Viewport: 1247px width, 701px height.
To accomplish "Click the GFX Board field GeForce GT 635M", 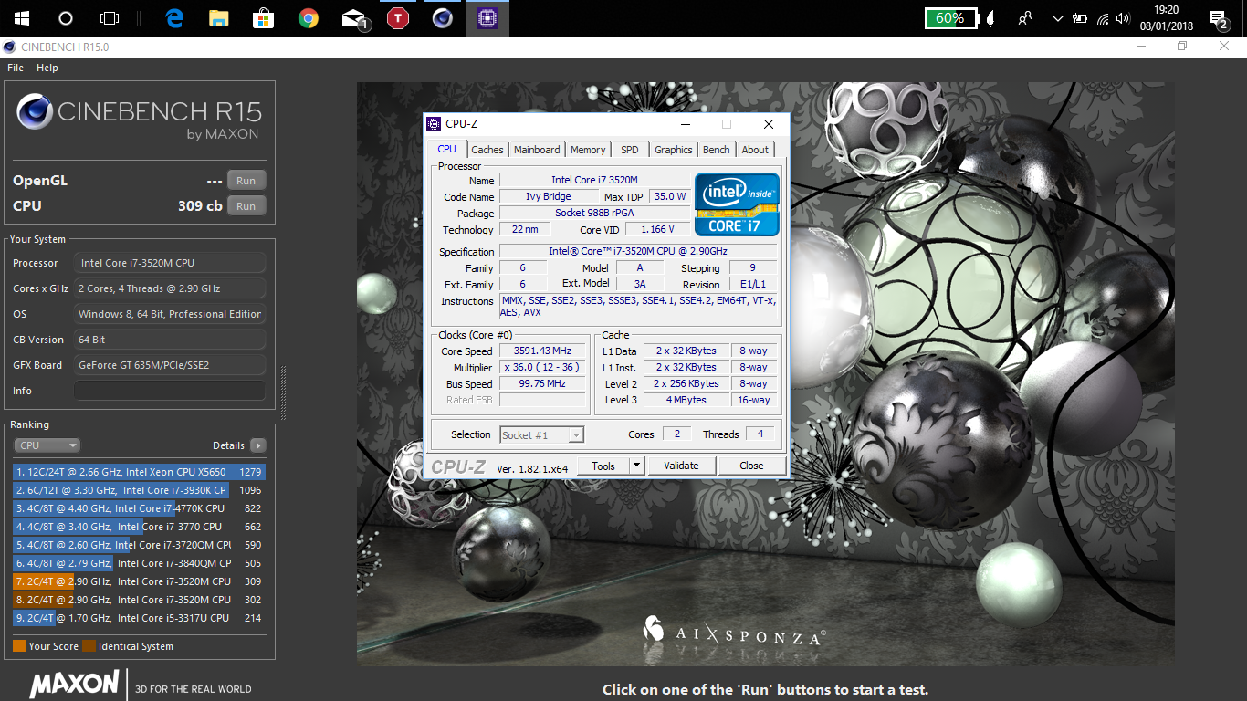I will [x=170, y=365].
